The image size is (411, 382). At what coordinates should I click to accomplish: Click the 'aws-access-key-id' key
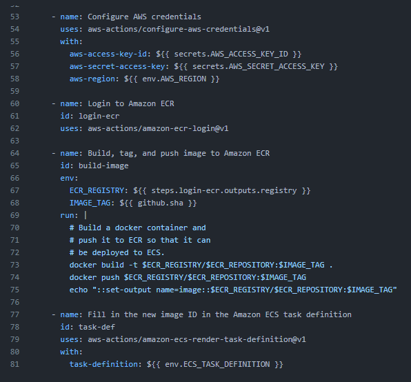click(x=108, y=54)
